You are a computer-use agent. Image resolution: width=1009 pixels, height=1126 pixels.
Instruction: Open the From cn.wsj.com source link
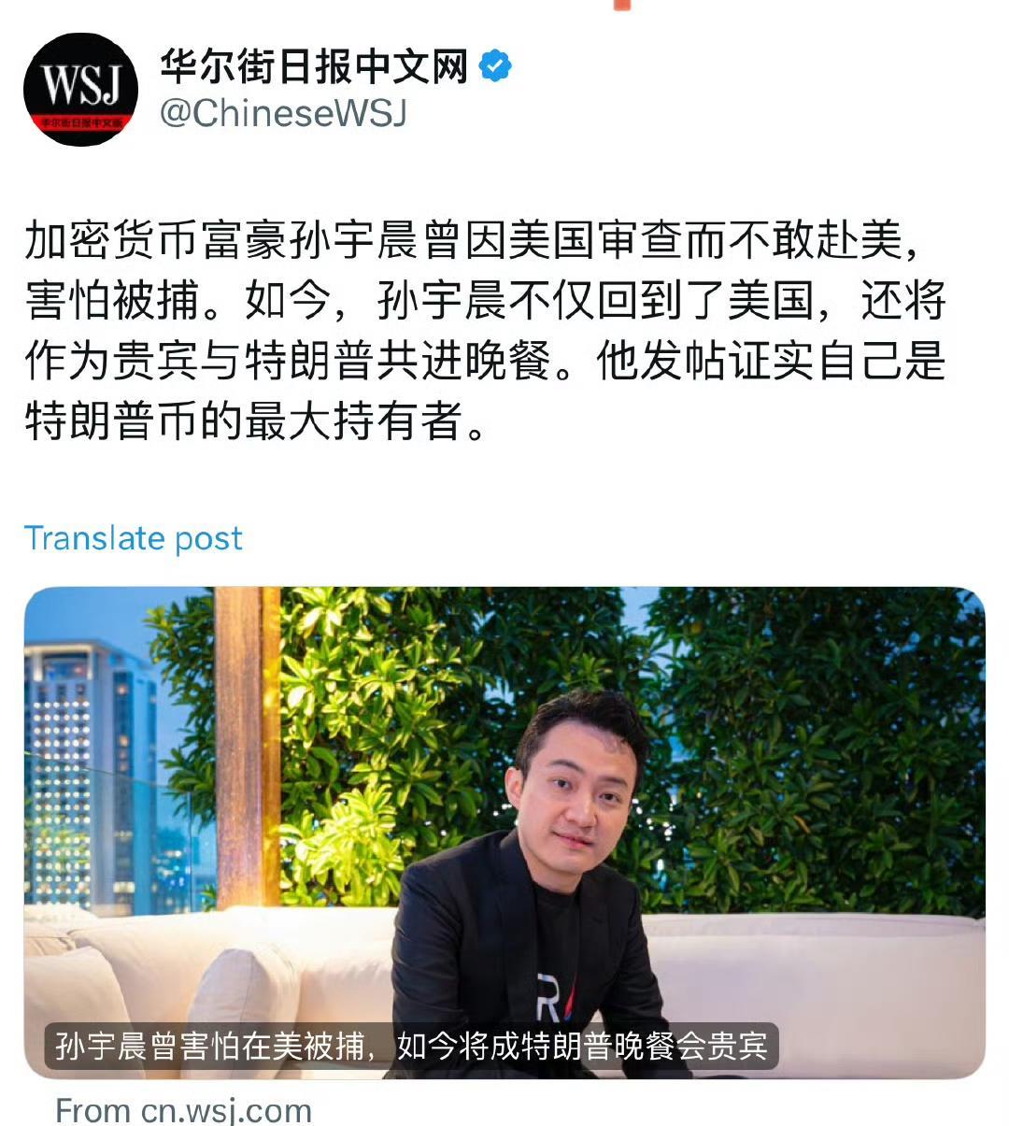[x=183, y=1110]
